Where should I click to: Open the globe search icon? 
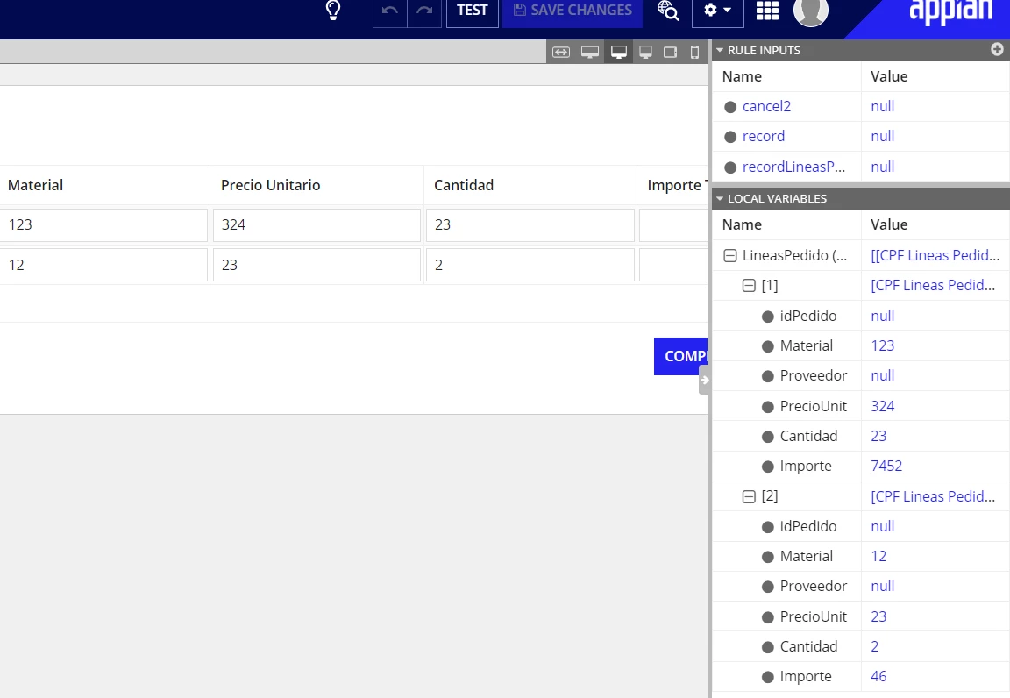pos(668,11)
